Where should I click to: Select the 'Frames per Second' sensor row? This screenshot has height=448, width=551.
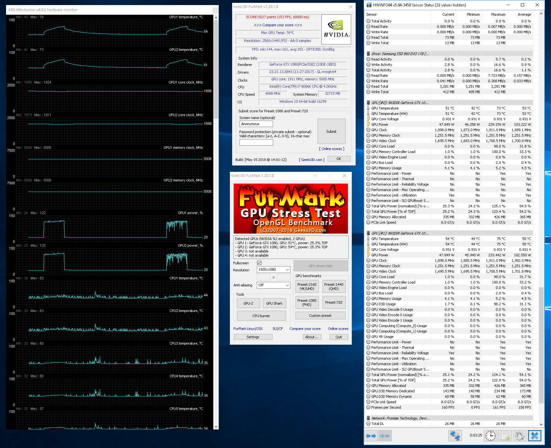point(449,407)
